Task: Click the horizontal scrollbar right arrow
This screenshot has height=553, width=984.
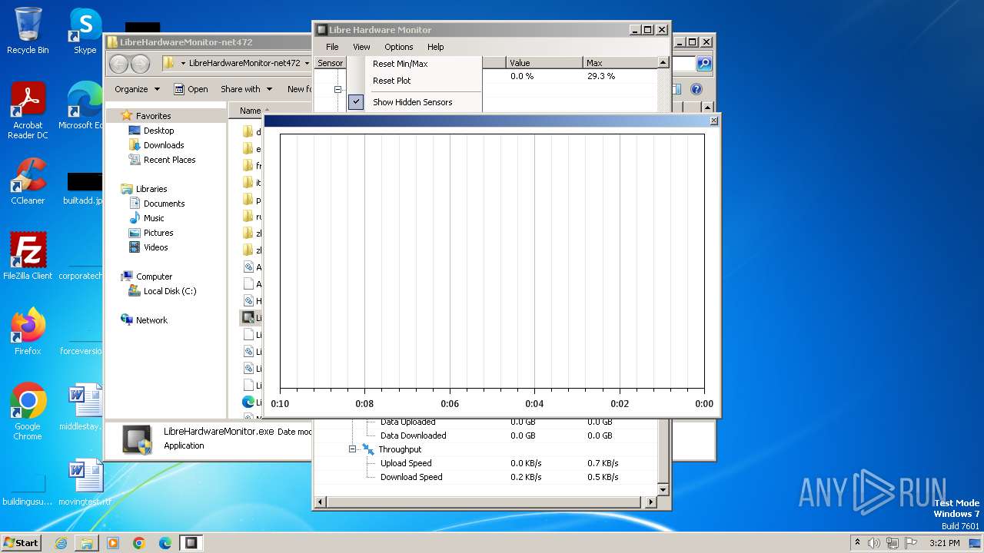Action: (x=651, y=502)
